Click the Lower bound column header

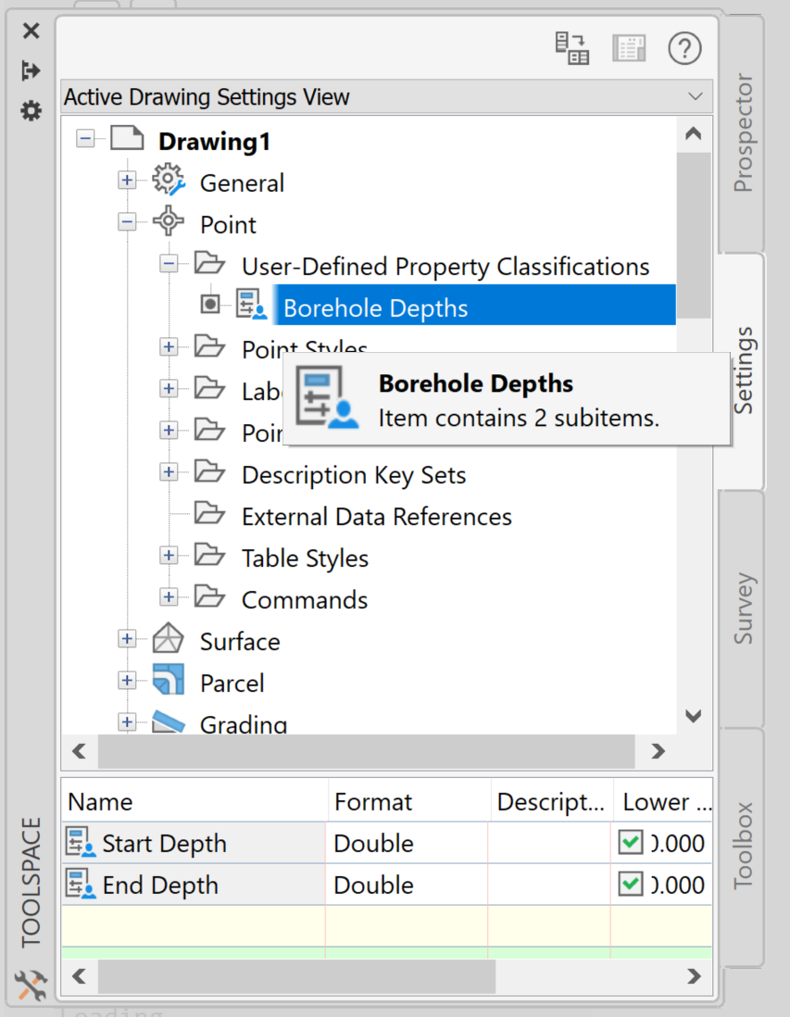click(663, 802)
